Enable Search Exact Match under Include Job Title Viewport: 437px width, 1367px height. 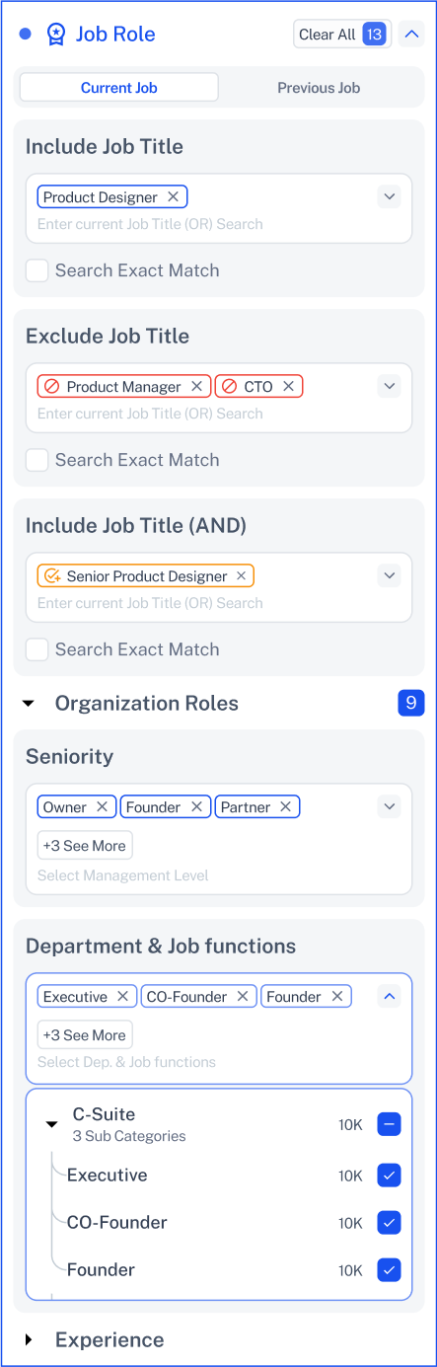click(36, 270)
